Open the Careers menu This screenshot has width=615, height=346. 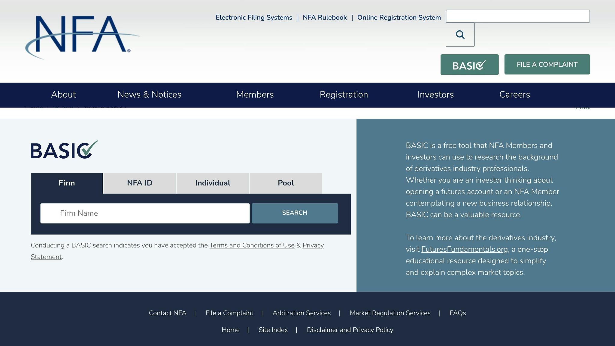pyautogui.click(x=514, y=95)
